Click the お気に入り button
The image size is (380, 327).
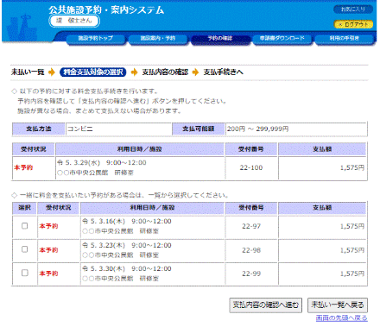pos(353,9)
